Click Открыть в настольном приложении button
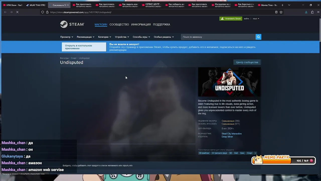 tap(84, 47)
